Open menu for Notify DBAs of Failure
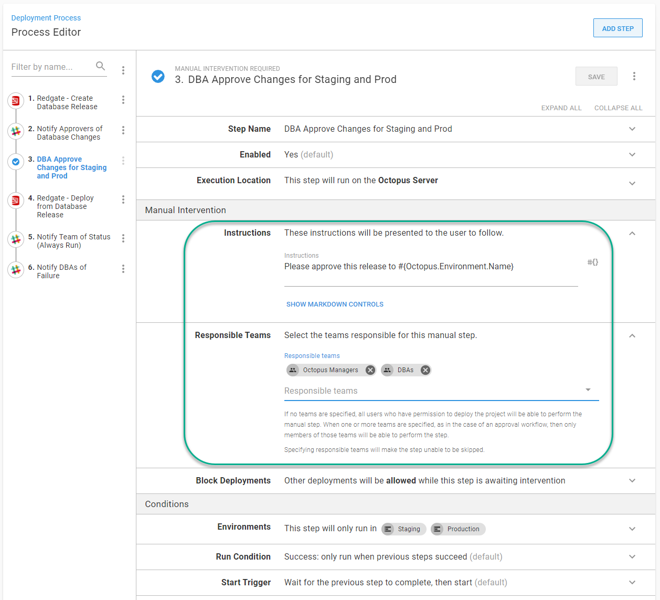 coord(123,269)
